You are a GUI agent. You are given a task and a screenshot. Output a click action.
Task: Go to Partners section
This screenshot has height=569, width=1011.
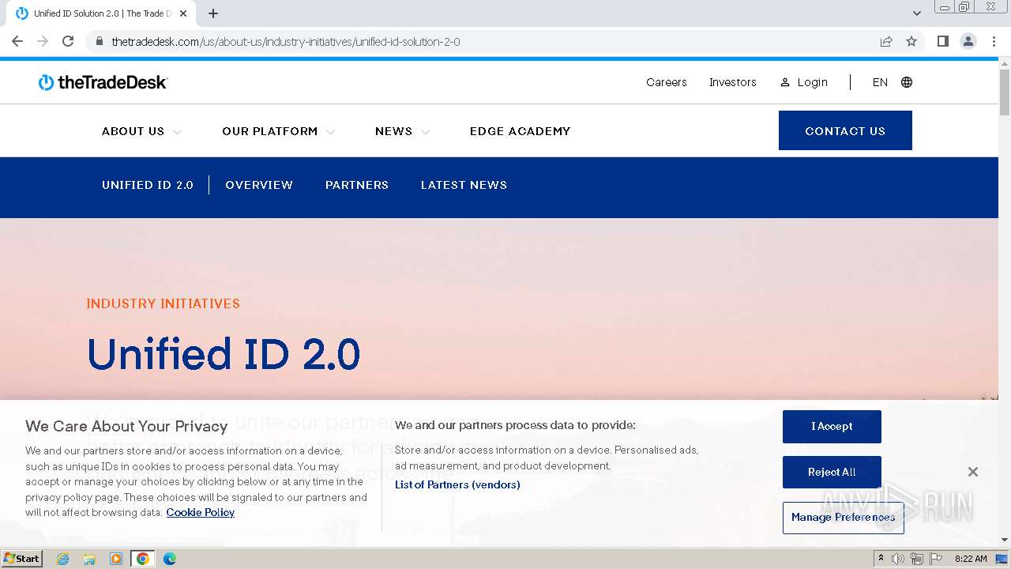(x=357, y=185)
